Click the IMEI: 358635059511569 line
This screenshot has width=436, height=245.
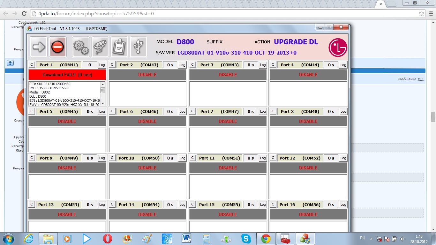click(48, 88)
